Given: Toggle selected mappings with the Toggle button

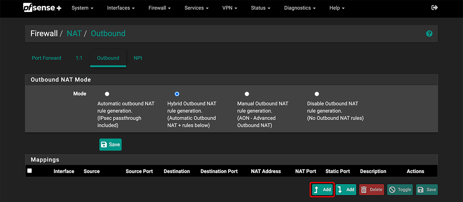Looking at the screenshot, I should (x=400, y=190).
